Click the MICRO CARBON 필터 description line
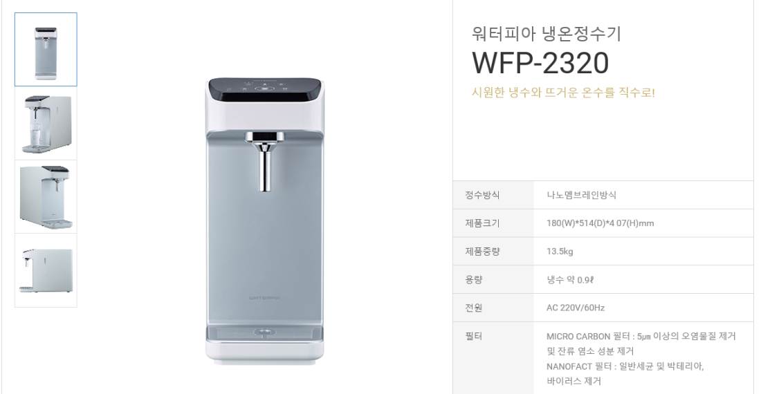761x394 pixels. pos(641,336)
